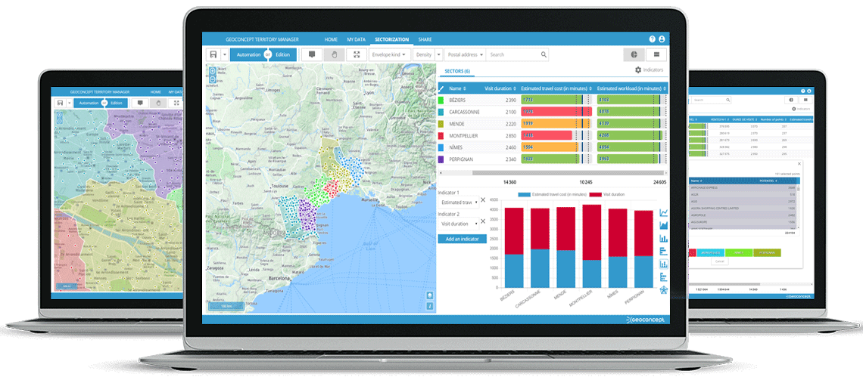Click the comment annotation tool
863x377 pixels.
310,54
